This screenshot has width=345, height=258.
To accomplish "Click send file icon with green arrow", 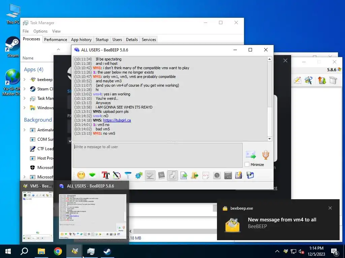I will (x=184, y=175).
